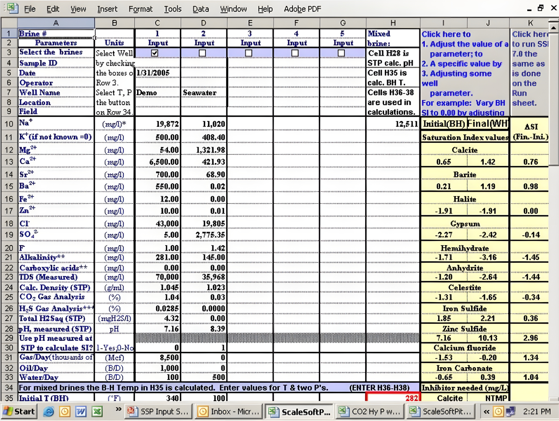Screen dimensions: 559x421
Task: Select row 10 header
Action: point(9,124)
